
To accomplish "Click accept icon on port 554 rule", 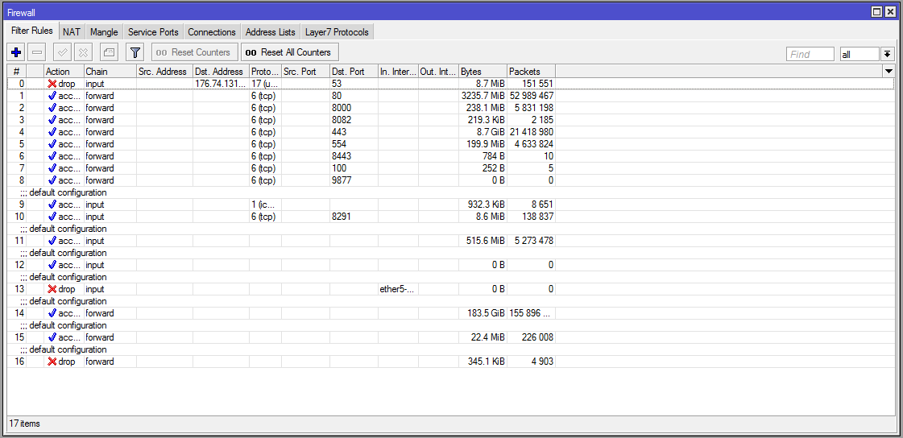I will (x=52, y=144).
